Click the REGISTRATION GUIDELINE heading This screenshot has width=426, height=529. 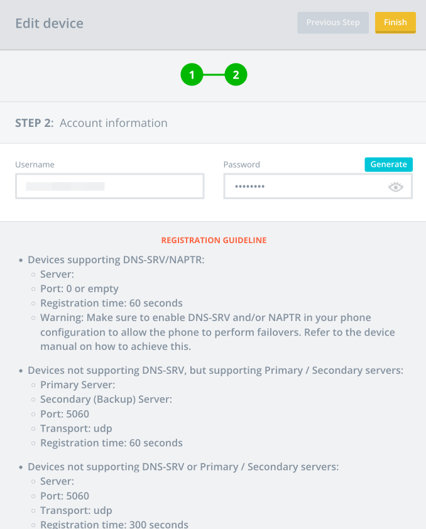tap(214, 240)
